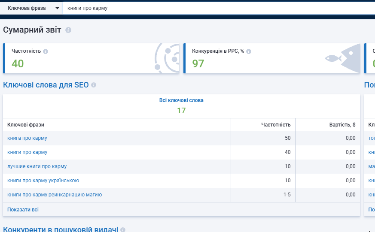Click the fish graphic on PPC competition card

pos(342,58)
